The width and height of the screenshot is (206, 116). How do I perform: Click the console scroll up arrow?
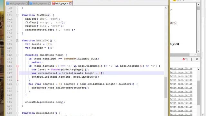coord(198,69)
